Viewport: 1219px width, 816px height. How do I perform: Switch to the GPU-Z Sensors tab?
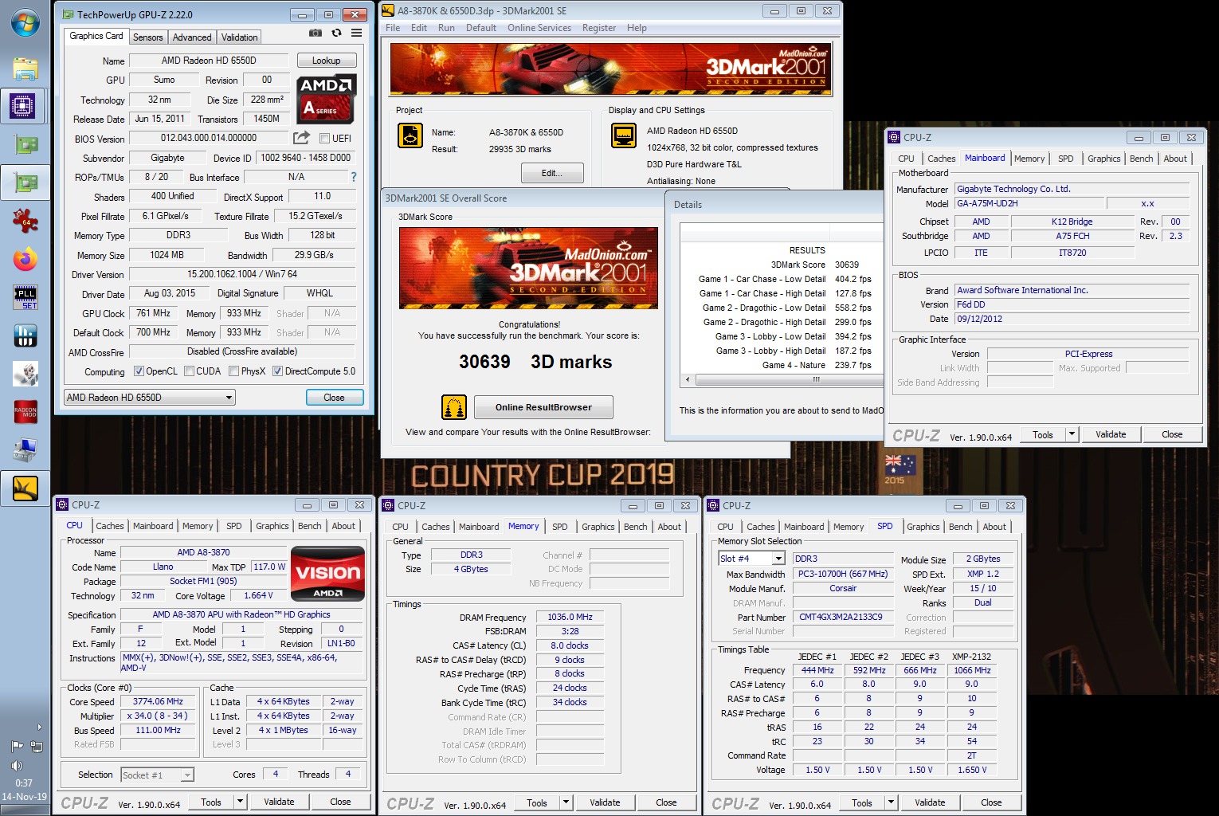click(x=147, y=37)
